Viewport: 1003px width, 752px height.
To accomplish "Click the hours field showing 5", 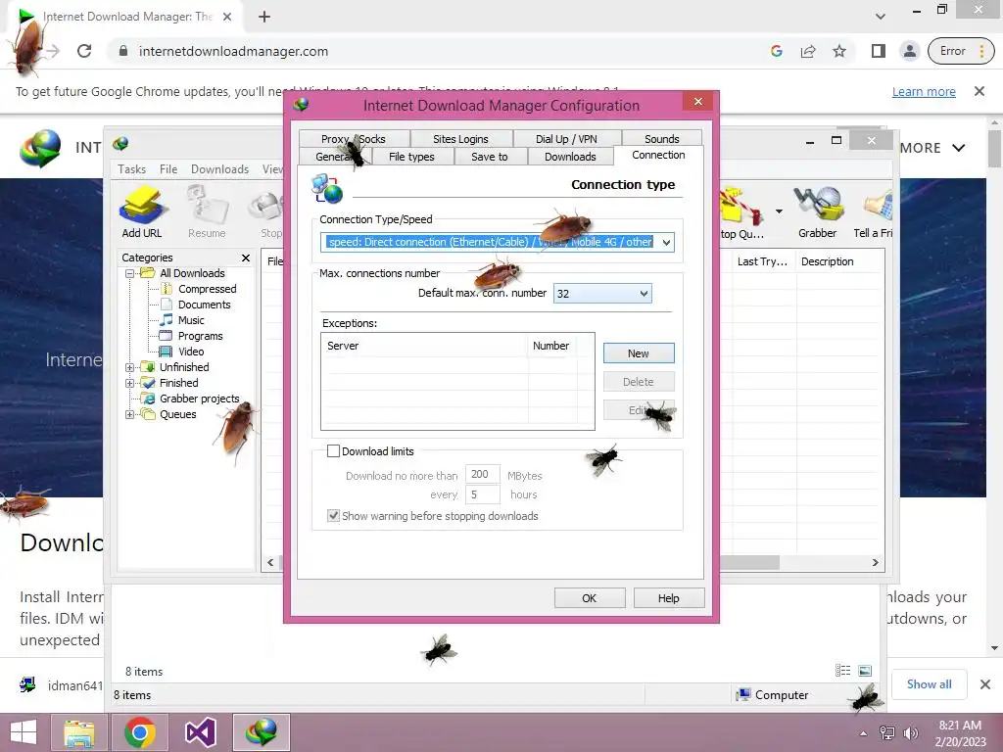I will click(482, 494).
